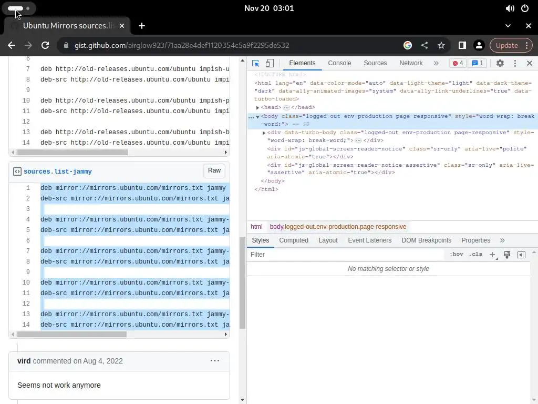The width and height of the screenshot is (538, 404).
Task: Toggle computed styles sidebar icon
Action: 521,255
